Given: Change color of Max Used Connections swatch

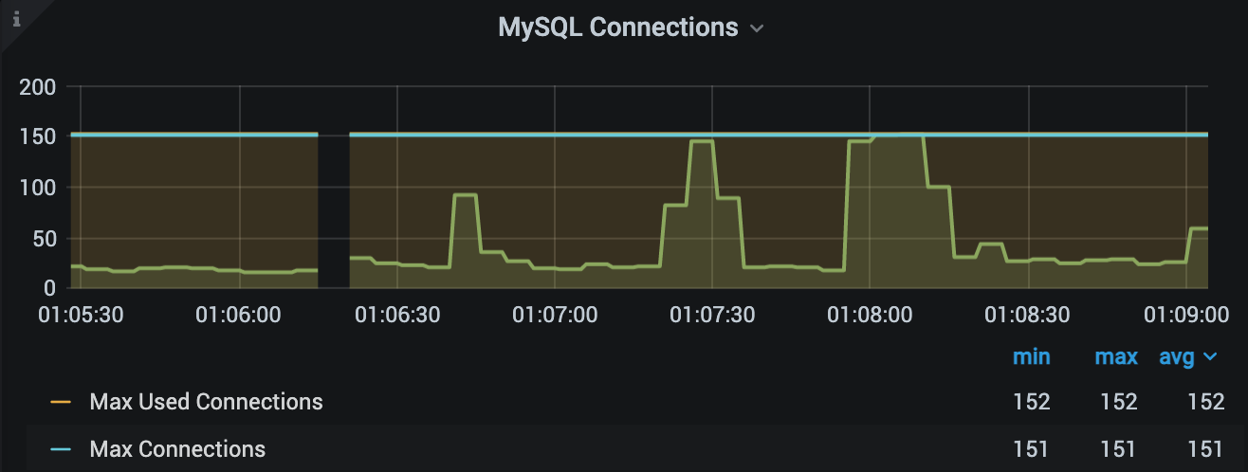Looking at the screenshot, I should [61, 403].
